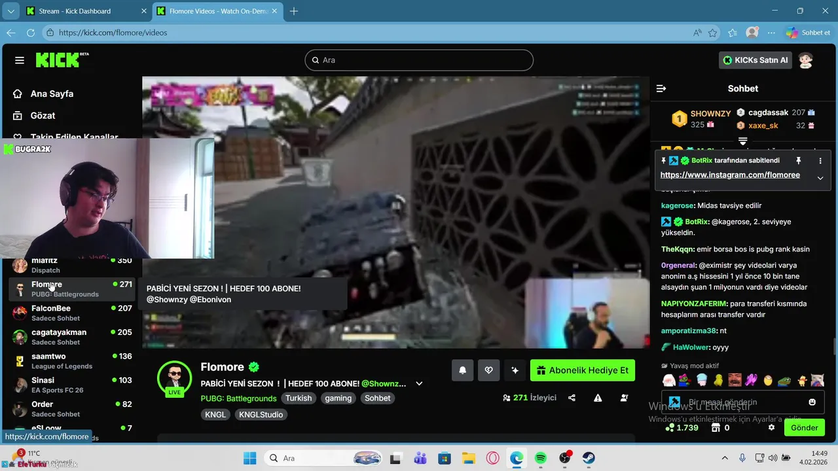The image size is (838, 471).
Task: Click the Sohbet tag under title
Action: click(x=378, y=398)
